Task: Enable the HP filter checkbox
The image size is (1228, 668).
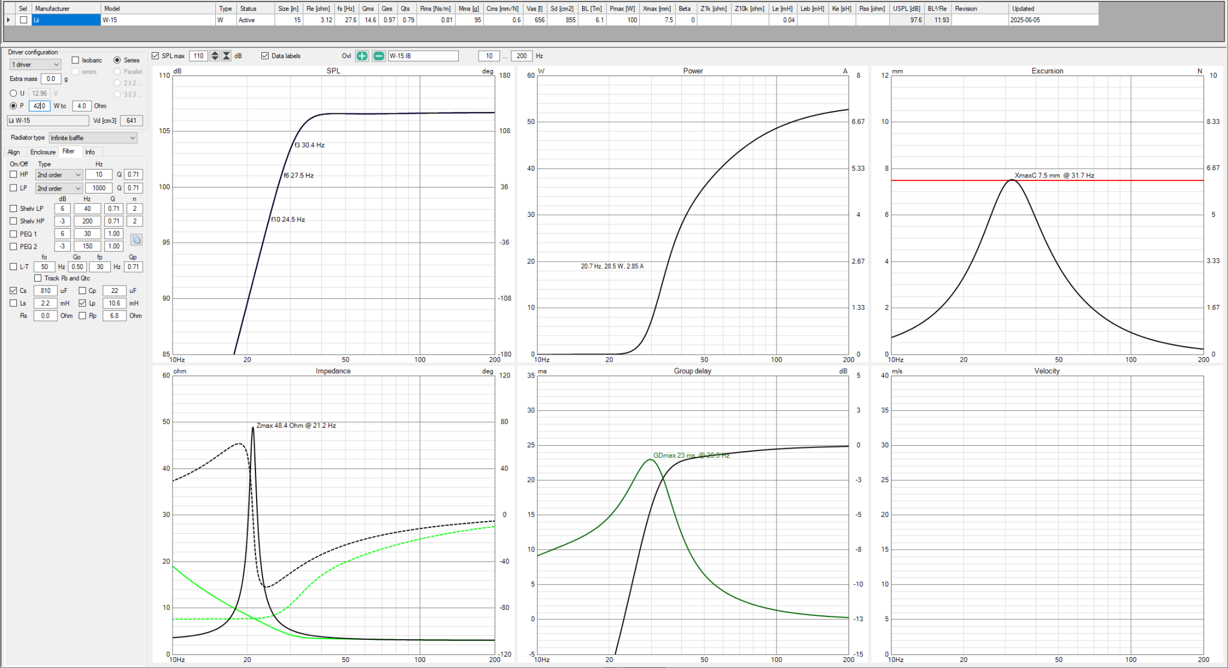Action: (x=13, y=174)
